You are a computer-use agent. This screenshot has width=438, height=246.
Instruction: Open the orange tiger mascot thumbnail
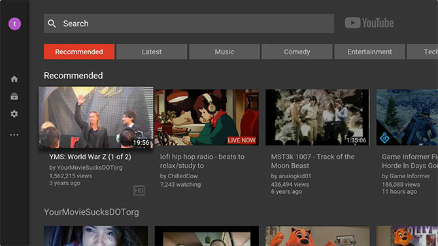[317, 236]
